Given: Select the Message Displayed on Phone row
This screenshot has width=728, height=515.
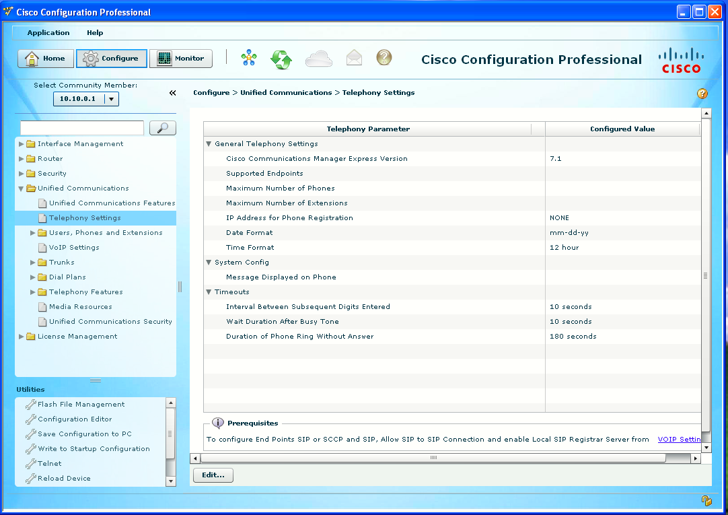Looking at the screenshot, I should 452,277.
